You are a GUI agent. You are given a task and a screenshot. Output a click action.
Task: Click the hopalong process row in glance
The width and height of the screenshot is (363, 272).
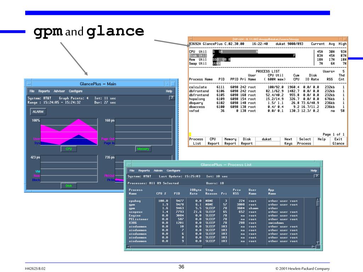(267, 99)
